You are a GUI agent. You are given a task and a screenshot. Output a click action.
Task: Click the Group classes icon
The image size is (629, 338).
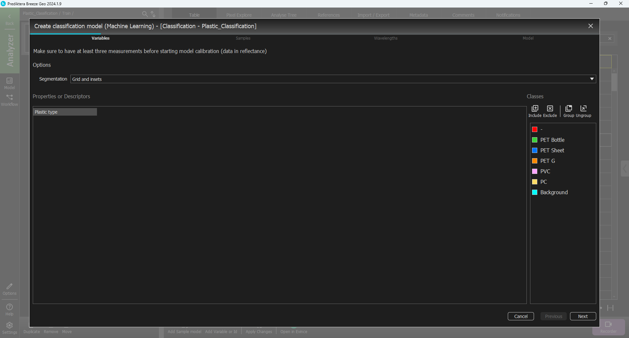tap(569, 109)
